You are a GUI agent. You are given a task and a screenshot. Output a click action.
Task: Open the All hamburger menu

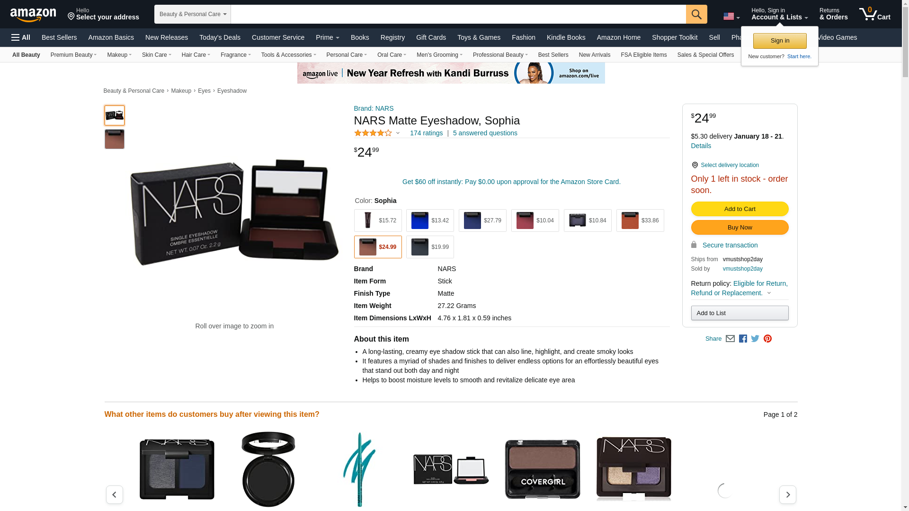click(x=21, y=37)
